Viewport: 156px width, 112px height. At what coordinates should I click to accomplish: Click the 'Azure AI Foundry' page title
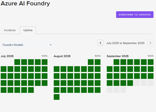(25, 4)
